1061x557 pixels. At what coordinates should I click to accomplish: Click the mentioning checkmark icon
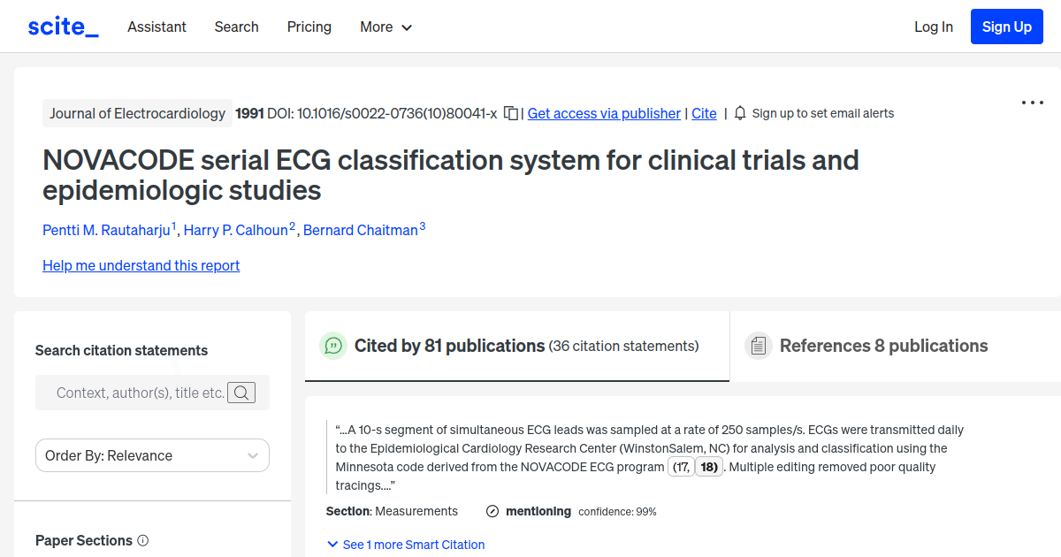[492, 511]
